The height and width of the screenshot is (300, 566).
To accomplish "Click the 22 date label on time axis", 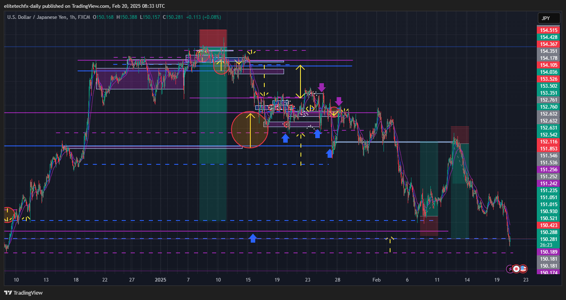I will coord(105,280).
